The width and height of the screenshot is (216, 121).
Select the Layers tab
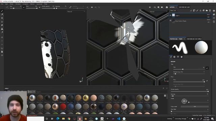(x=172, y=7)
